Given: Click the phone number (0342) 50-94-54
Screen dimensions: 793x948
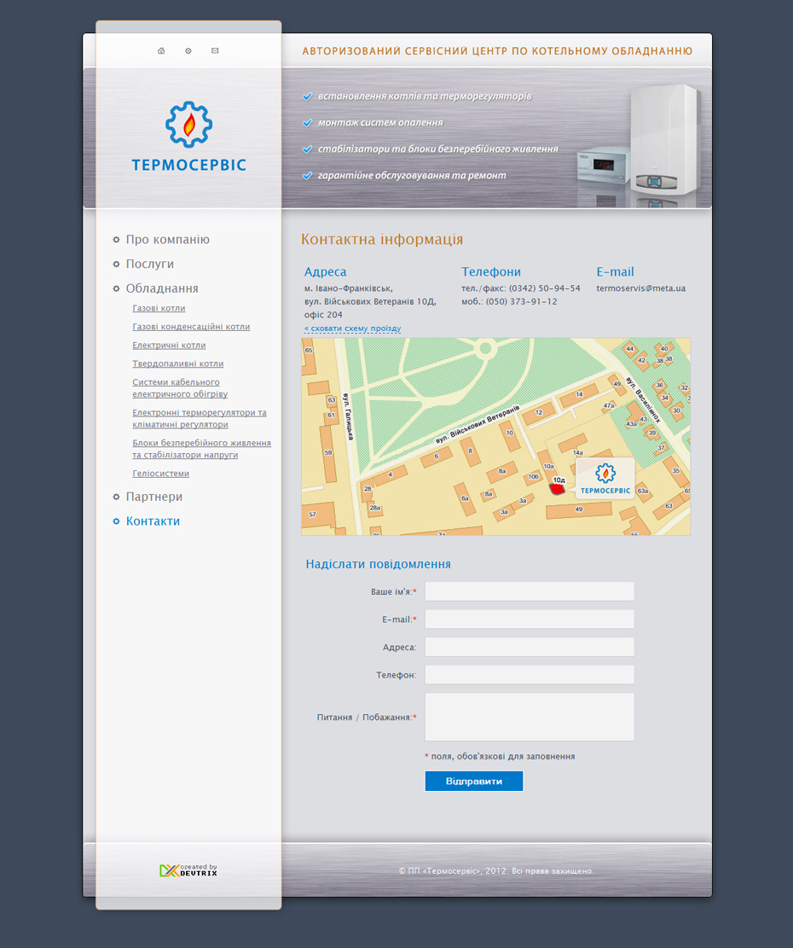Looking at the screenshot, I should click(544, 288).
